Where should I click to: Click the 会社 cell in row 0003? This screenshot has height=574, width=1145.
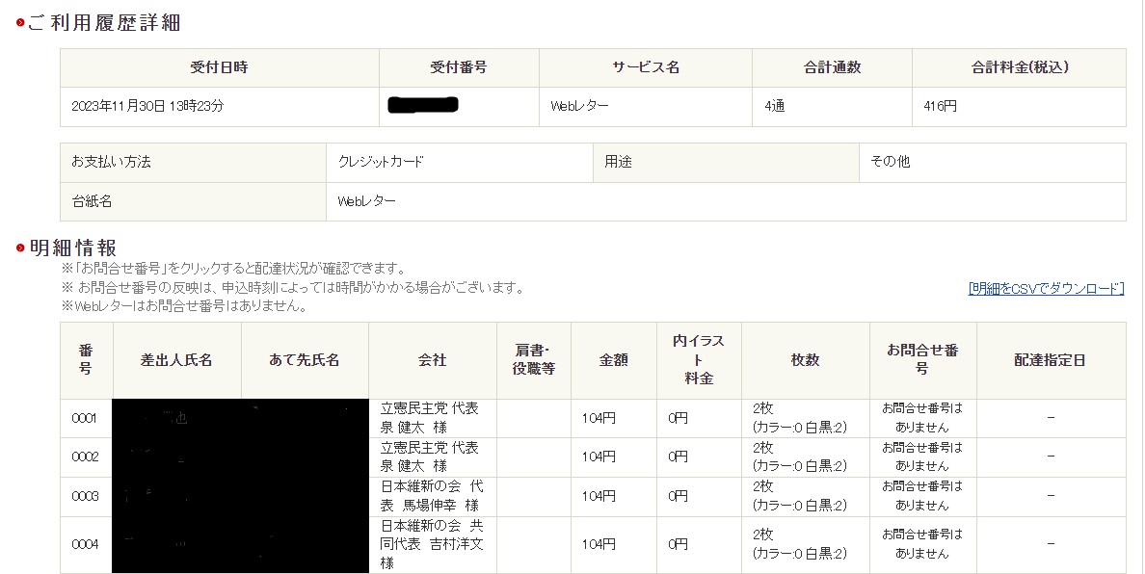tap(432, 496)
